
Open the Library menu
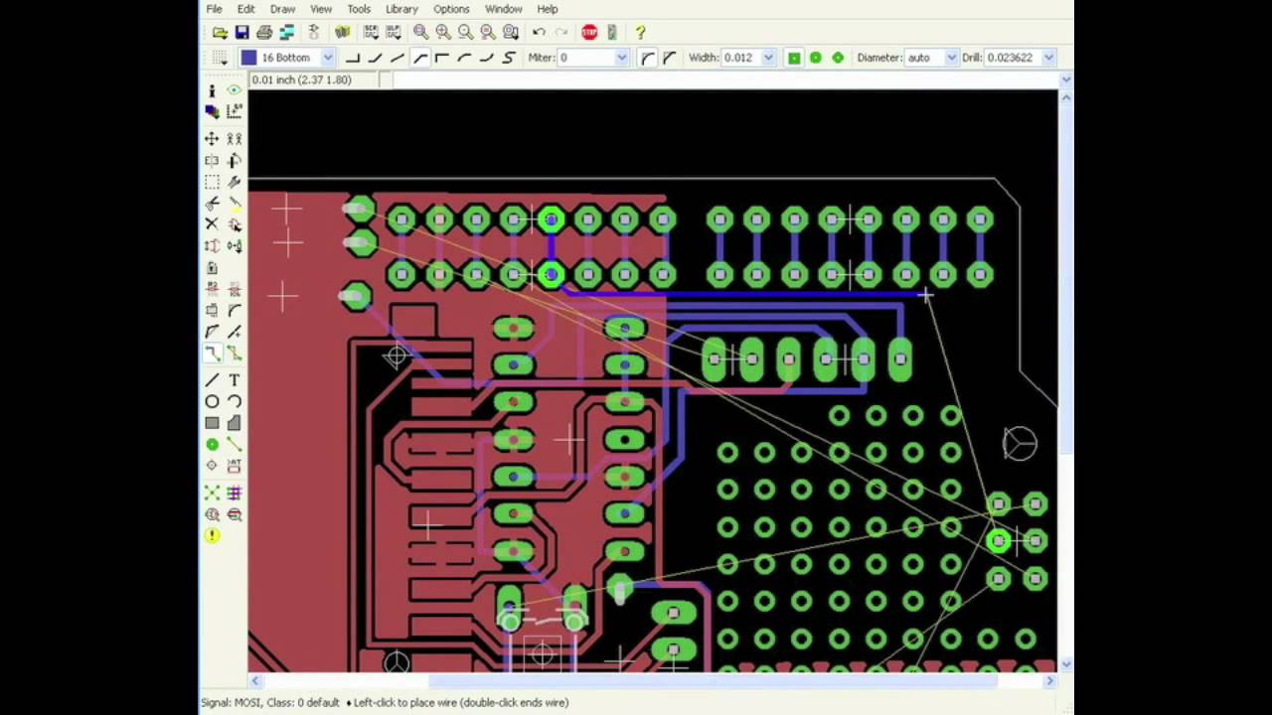(x=401, y=9)
